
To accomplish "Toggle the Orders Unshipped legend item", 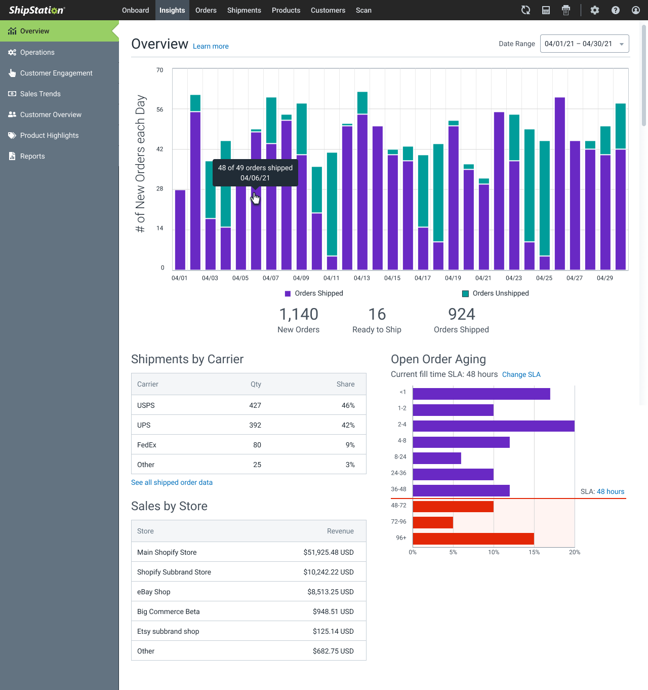I will coord(500,293).
